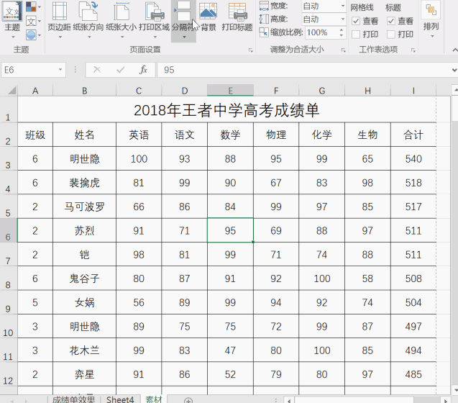The image size is (458, 403).
Task: Open 纸张方向 orientation menu
Action: coord(88,20)
